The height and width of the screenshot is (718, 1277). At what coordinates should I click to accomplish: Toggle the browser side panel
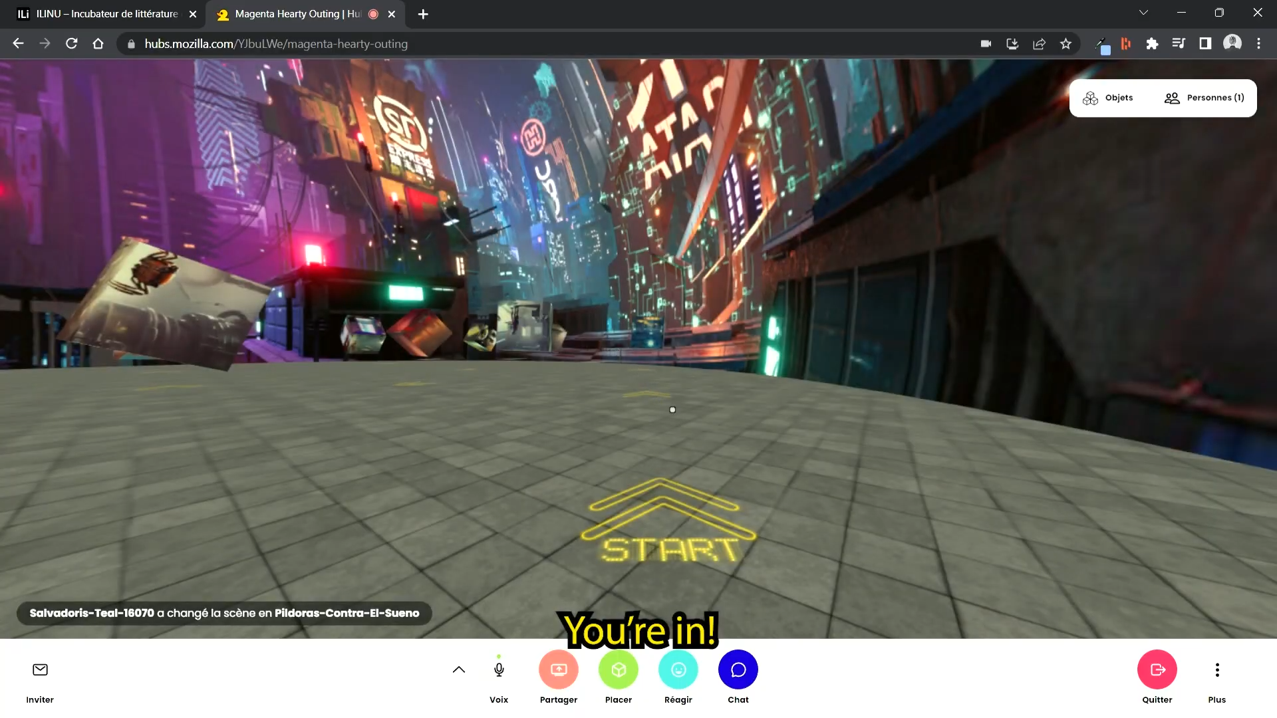(1205, 44)
